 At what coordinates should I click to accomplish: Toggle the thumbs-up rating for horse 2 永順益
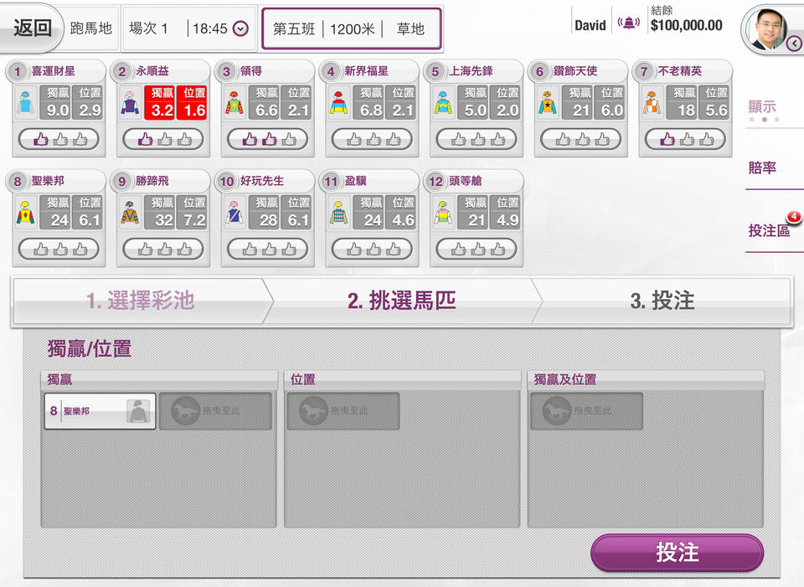click(164, 139)
